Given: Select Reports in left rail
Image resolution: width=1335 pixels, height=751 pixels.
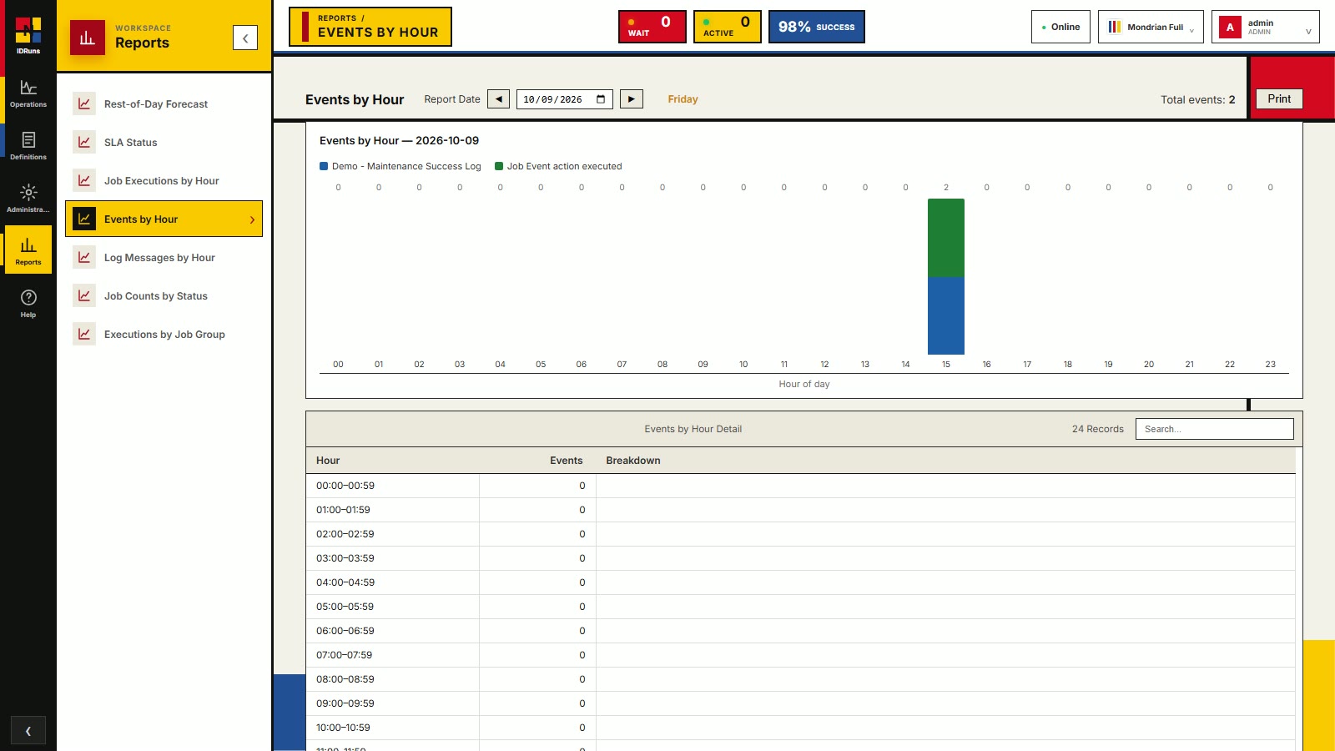Looking at the screenshot, I should (x=28, y=251).
